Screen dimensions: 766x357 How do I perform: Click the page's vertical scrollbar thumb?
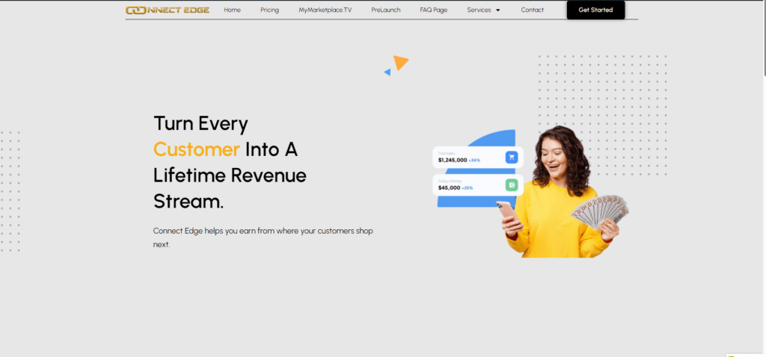762,37
